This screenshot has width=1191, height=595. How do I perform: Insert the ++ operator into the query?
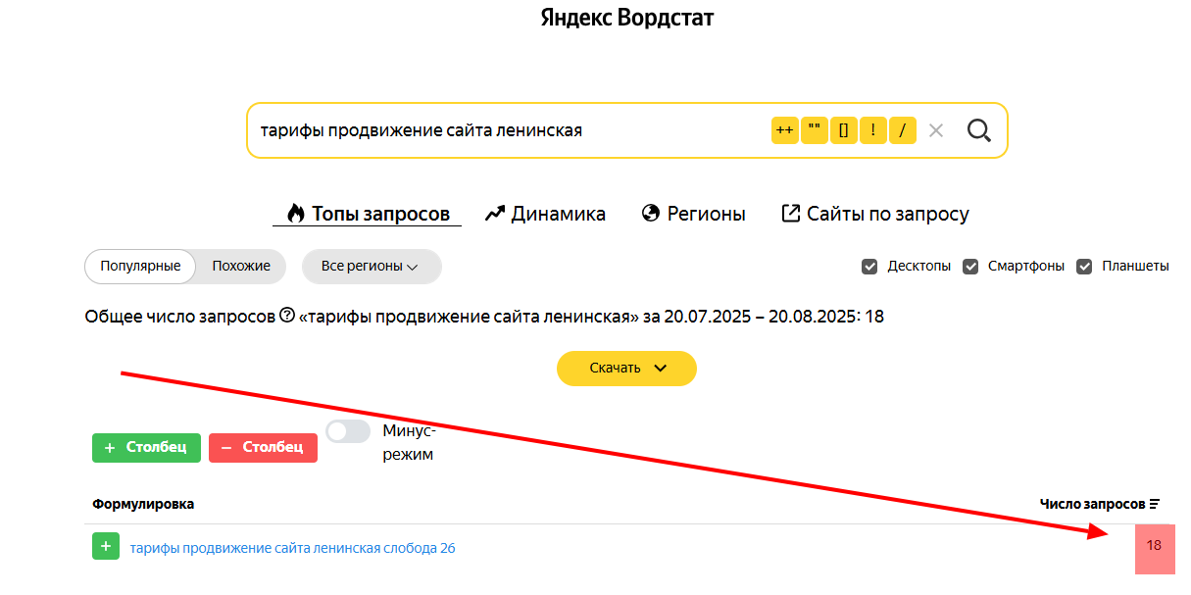pos(785,130)
